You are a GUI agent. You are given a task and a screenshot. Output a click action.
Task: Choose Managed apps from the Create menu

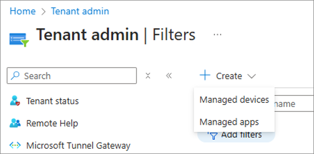tap(234, 122)
